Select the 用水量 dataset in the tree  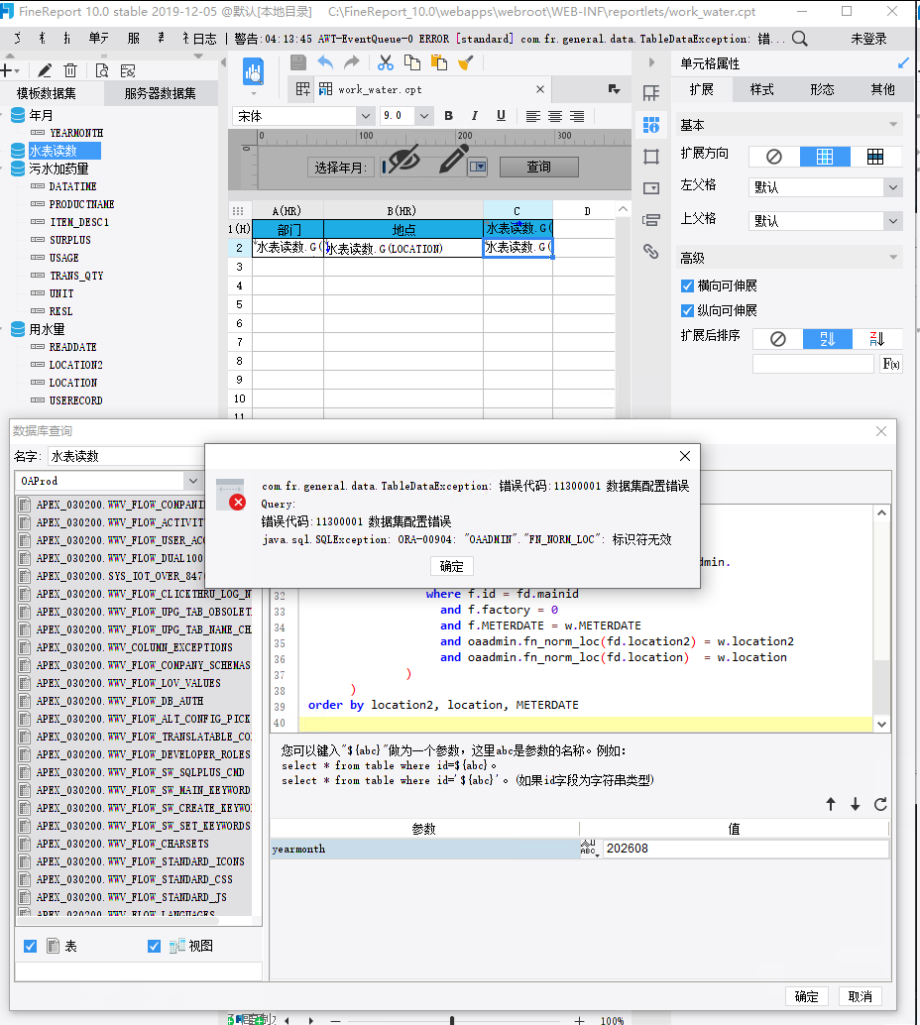[x=47, y=329]
